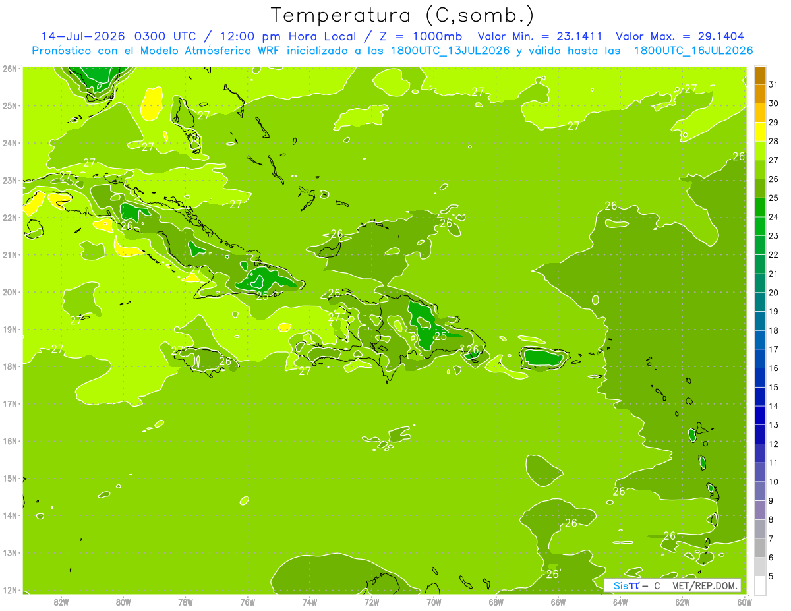Click color bar label '29'
791x611 pixels.
pyautogui.click(x=773, y=123)
